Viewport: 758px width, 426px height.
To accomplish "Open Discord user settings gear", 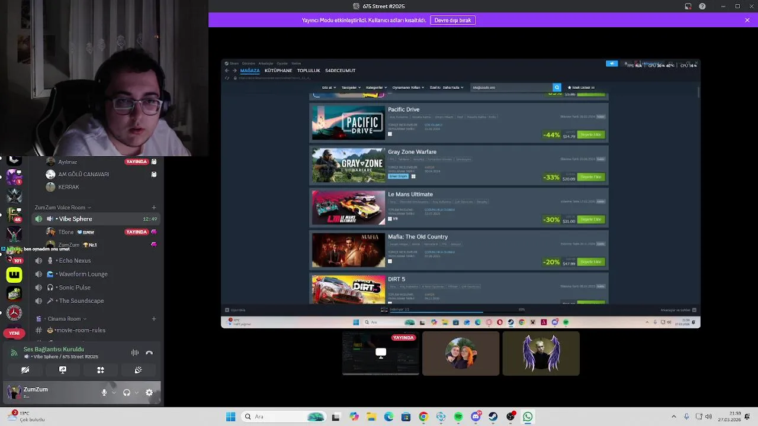I will tap(149, 392).
